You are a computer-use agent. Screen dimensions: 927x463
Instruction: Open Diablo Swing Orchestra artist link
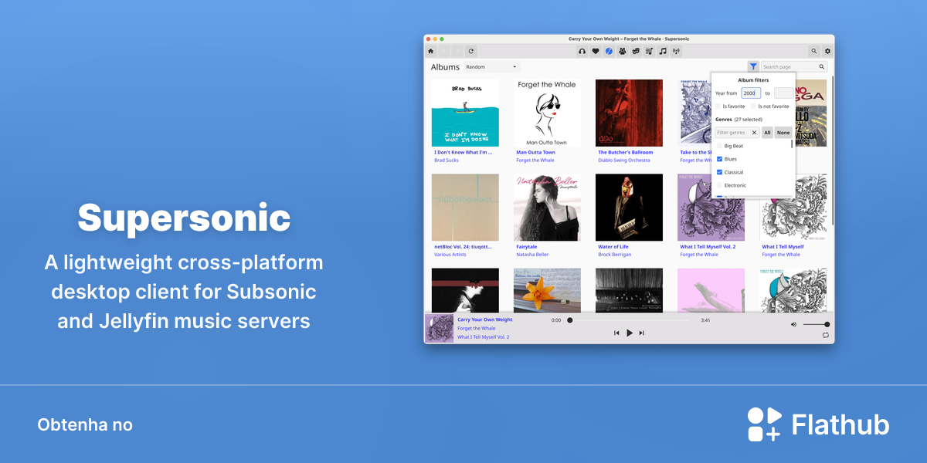[x=624, y=161]
